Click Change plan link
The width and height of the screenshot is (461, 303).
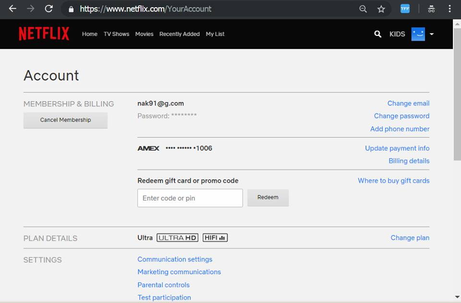tap(410, 238)
